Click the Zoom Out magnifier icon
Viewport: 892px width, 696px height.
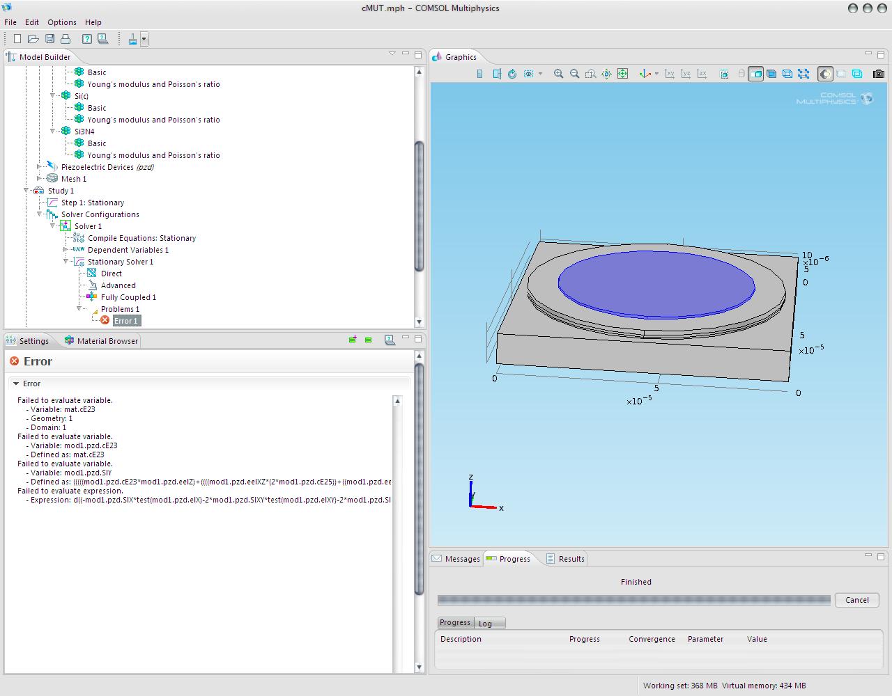(574, 74)
